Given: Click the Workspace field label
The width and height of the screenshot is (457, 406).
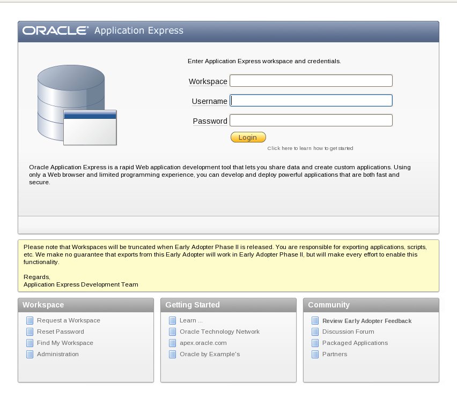Looking at the screenshot, I should pos(208,81).
